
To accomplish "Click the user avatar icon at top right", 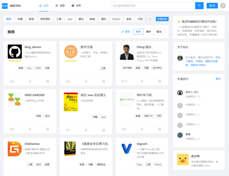I will point(223,6).
